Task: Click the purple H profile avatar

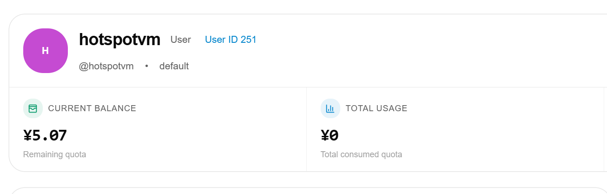Action: point(46,51)
